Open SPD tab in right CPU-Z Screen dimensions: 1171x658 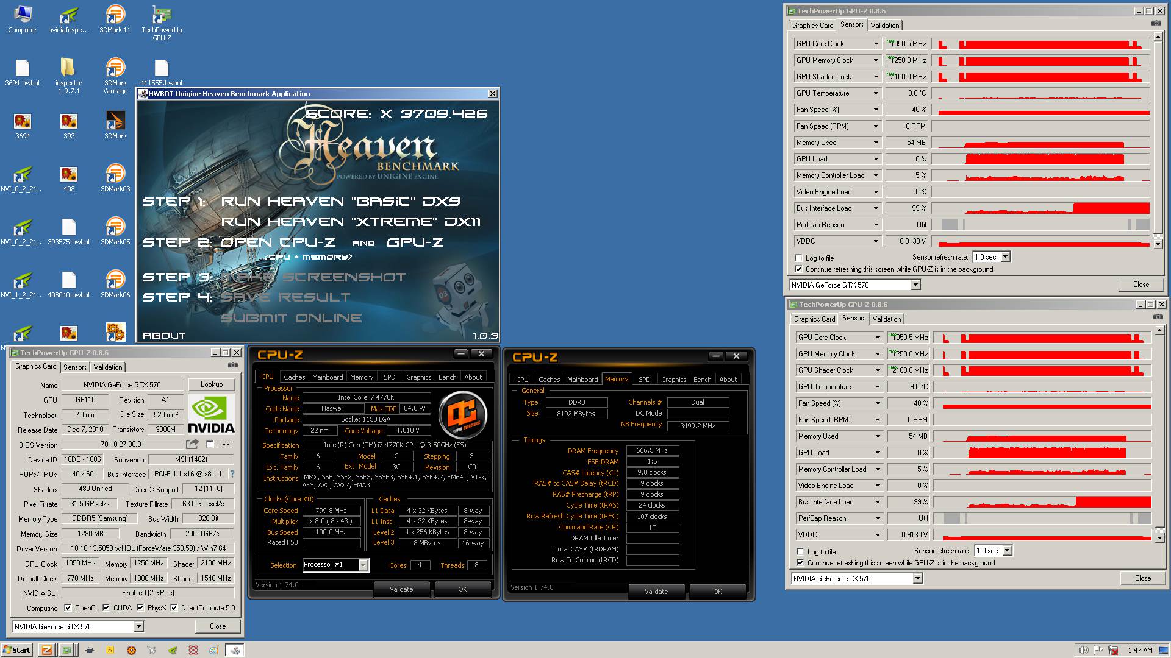coord(644,380)
